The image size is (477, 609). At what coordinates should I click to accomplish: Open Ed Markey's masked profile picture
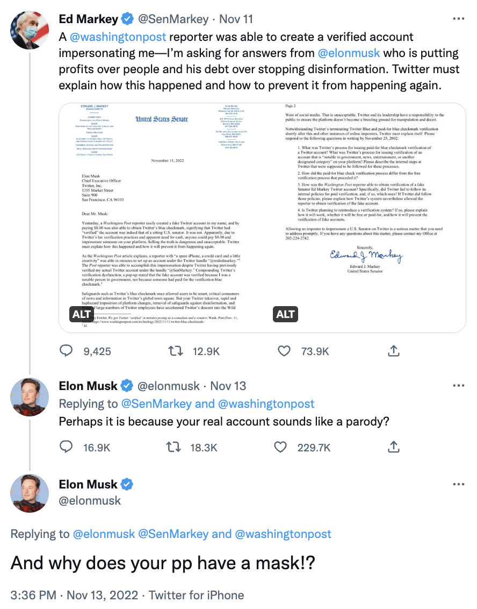(x=30, y=30)
